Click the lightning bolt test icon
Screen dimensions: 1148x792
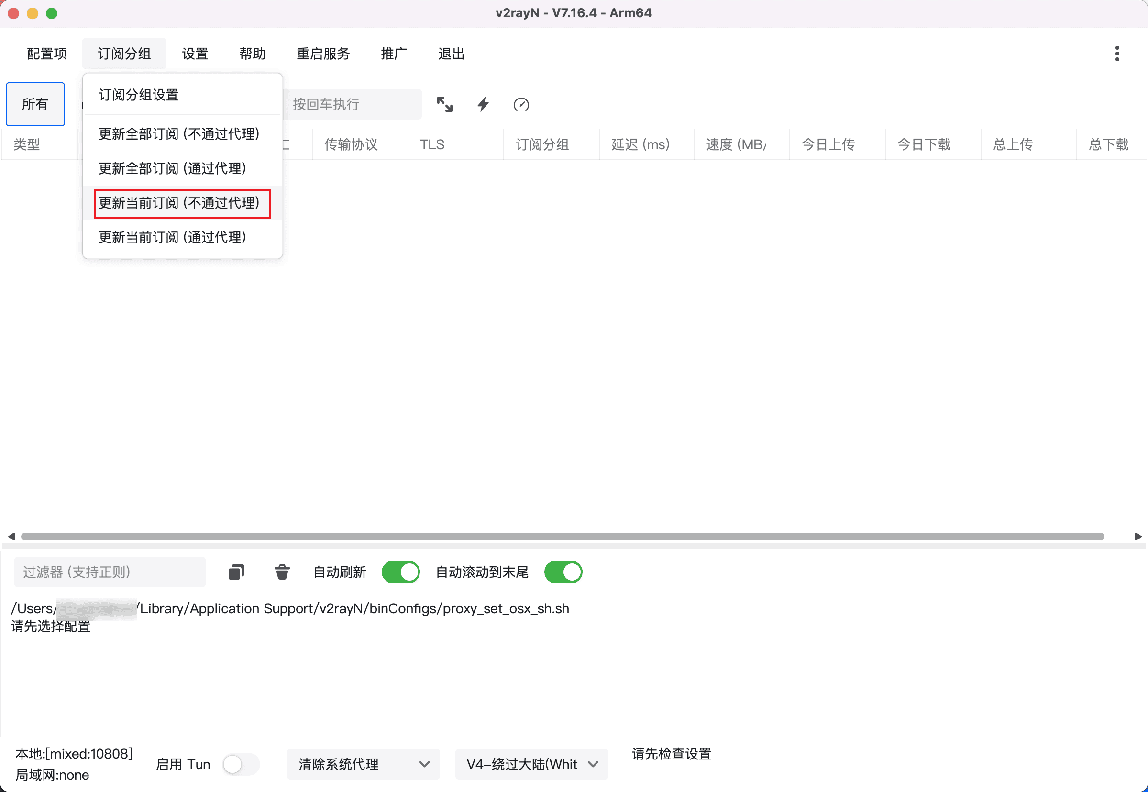point(483,104)
